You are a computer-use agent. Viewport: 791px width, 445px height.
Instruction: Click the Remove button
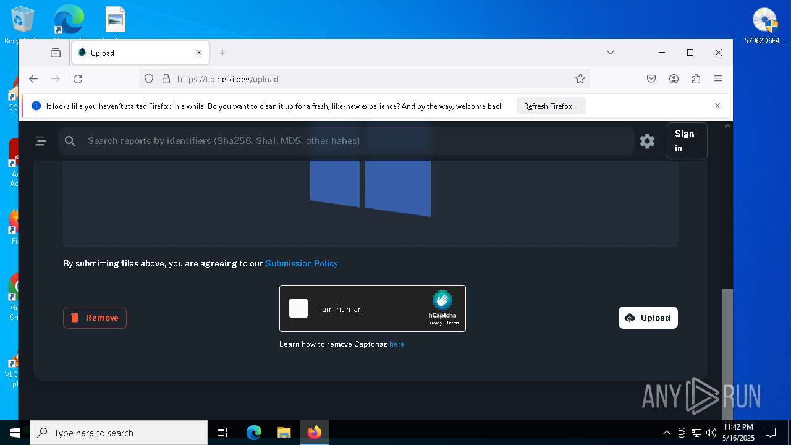[95, 318]
